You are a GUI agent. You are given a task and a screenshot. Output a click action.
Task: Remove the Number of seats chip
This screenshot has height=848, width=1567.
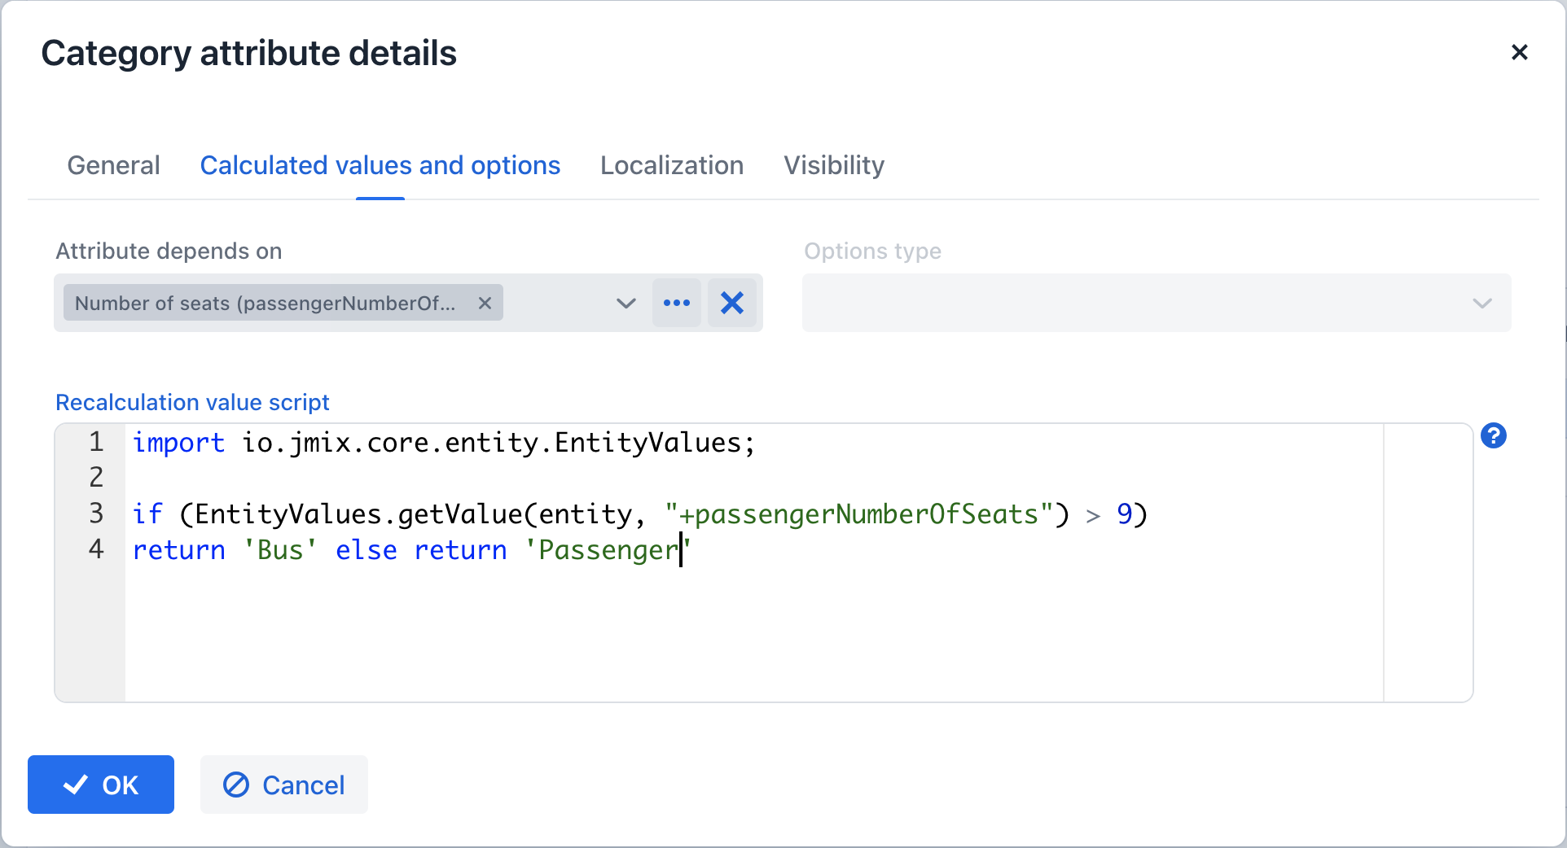tap(485, 304)
